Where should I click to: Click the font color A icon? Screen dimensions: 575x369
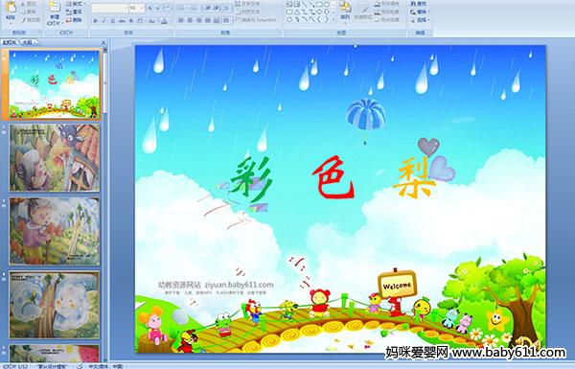click(164, 21)
